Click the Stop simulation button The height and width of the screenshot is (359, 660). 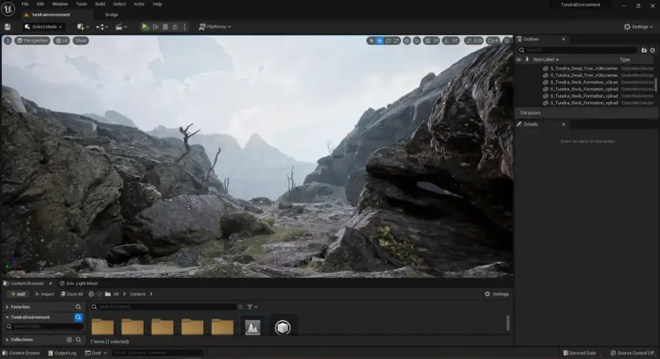pyautogui.click(x=165, y=26)
